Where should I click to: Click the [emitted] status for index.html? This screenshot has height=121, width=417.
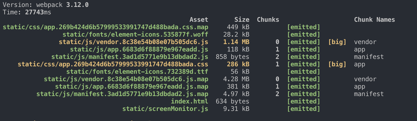[304, 101]
